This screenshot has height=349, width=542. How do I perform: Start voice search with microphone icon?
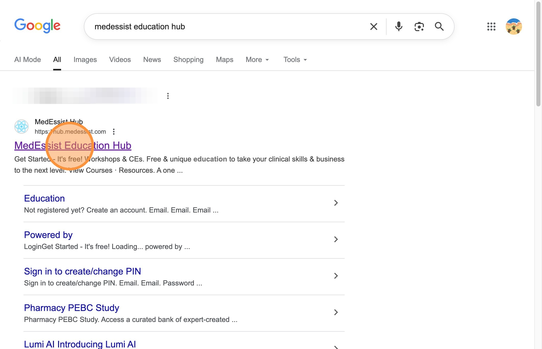point(399,27)
